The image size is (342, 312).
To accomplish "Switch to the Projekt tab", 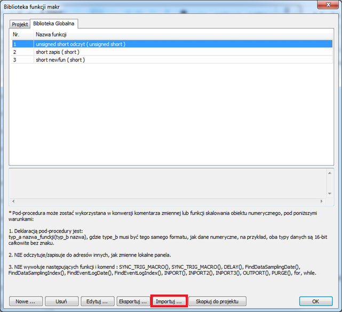I will 20,24.
